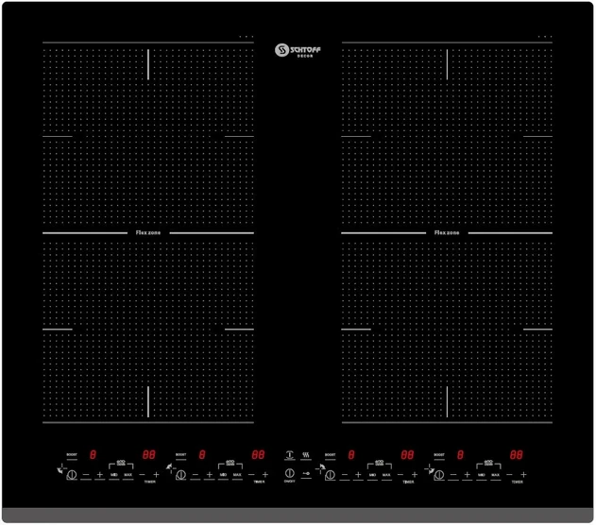The width and height of the screenshot is (596, 525).
Task: Tap MAX for the rear-right zone
Action: point(386,475)
